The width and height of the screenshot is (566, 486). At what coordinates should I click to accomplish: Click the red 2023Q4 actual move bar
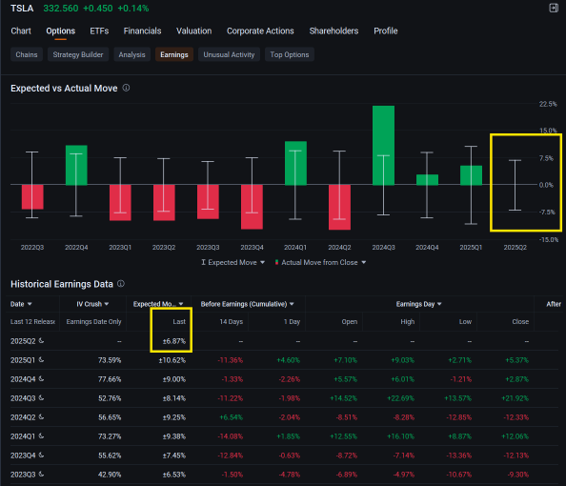click(x=252, y=207)
